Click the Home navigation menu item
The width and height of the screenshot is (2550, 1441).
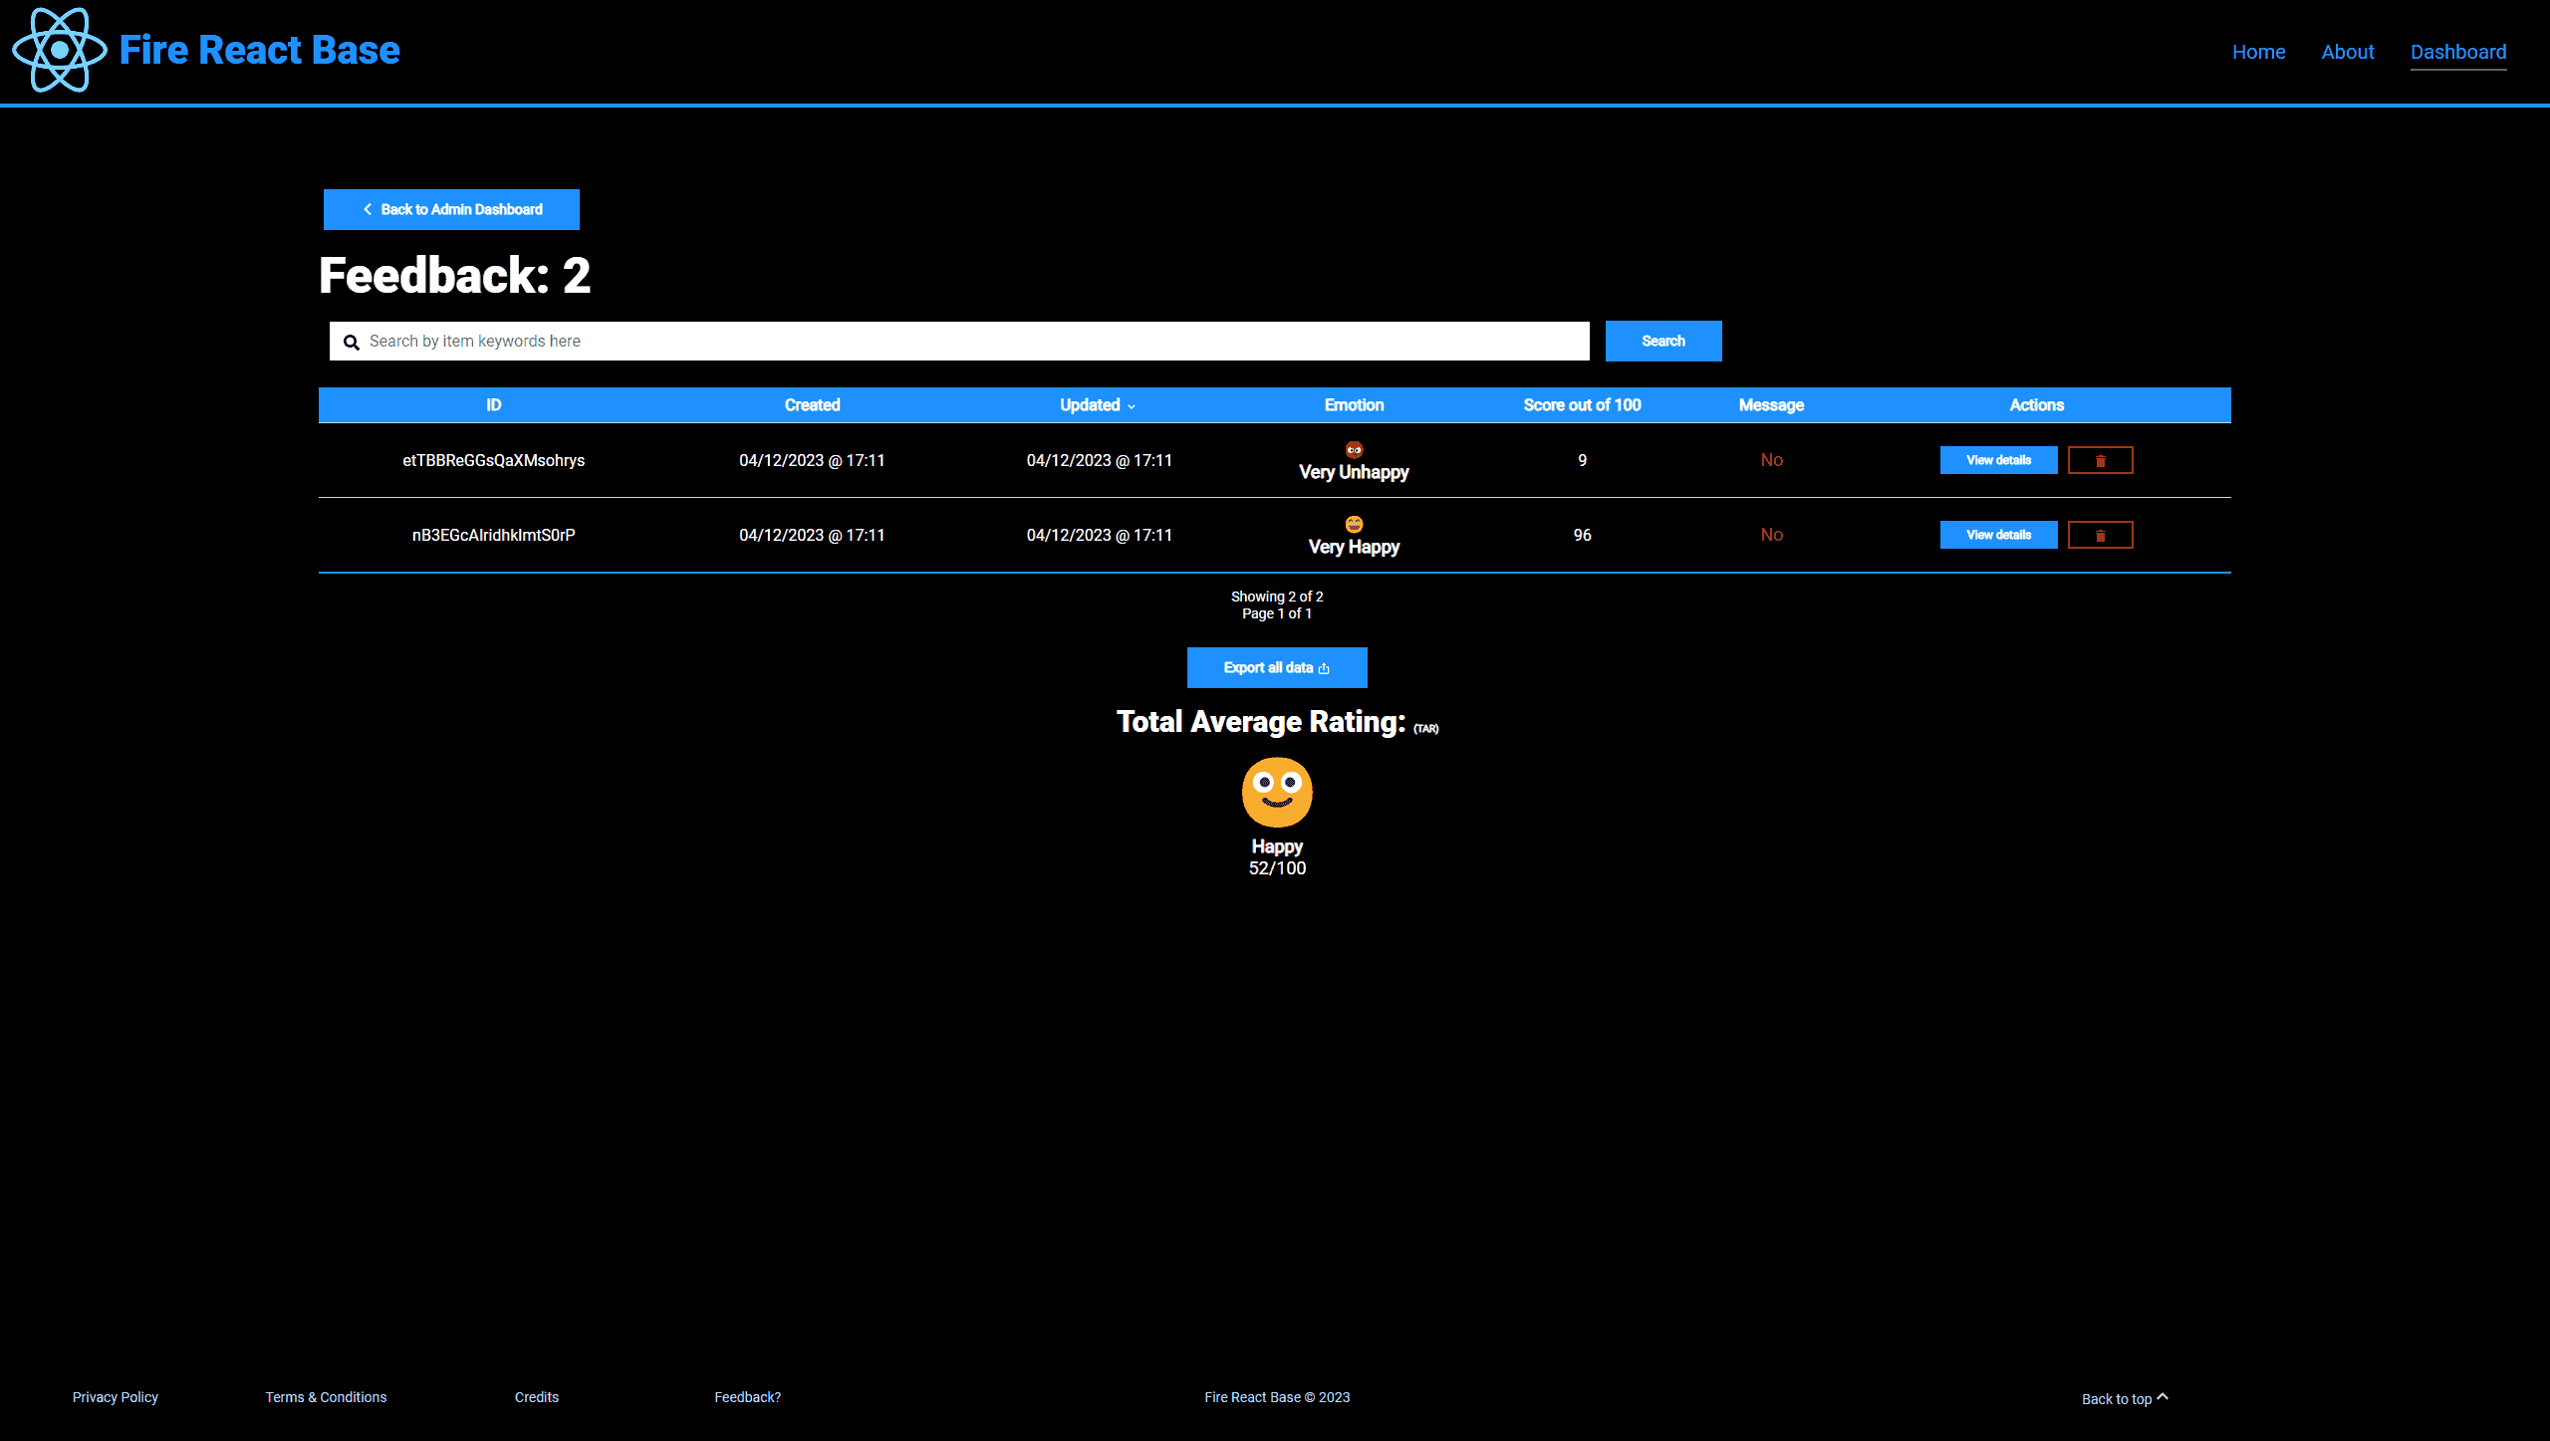click(2259, 51)
